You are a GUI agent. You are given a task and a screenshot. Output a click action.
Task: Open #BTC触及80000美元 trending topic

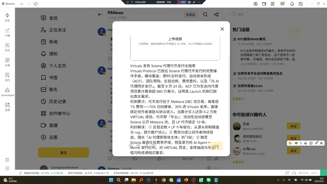tap(252, 39)
